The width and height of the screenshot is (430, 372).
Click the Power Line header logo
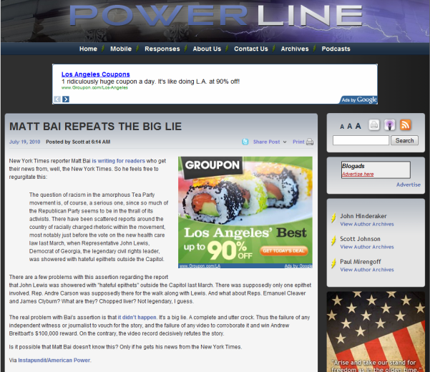216,16
